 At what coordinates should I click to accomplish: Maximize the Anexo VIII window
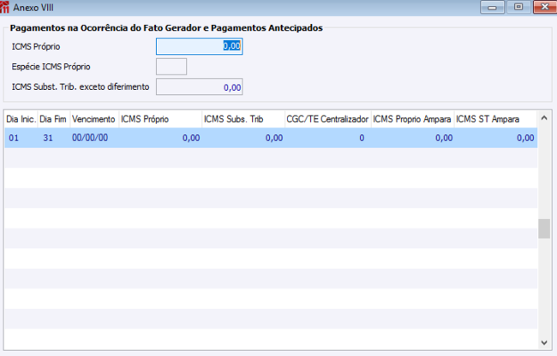pos(518,7)
